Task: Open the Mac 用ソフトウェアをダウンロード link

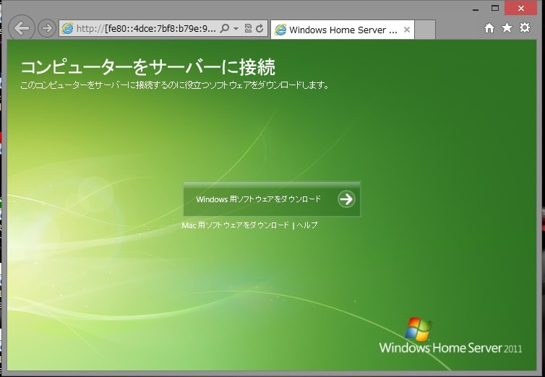Action: coord(236,225)
